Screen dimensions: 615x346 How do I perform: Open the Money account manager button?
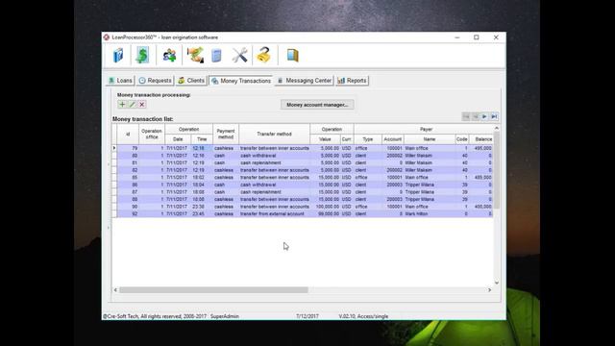(x=317, y=105)
